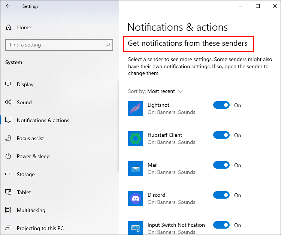Open Multitasking settings

31,210
